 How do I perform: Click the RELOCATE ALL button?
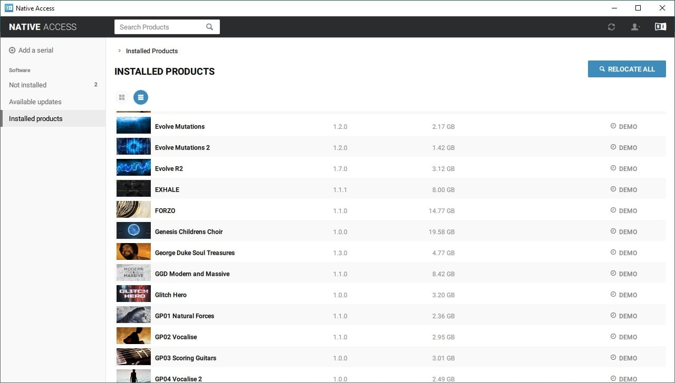coord(627,69)
